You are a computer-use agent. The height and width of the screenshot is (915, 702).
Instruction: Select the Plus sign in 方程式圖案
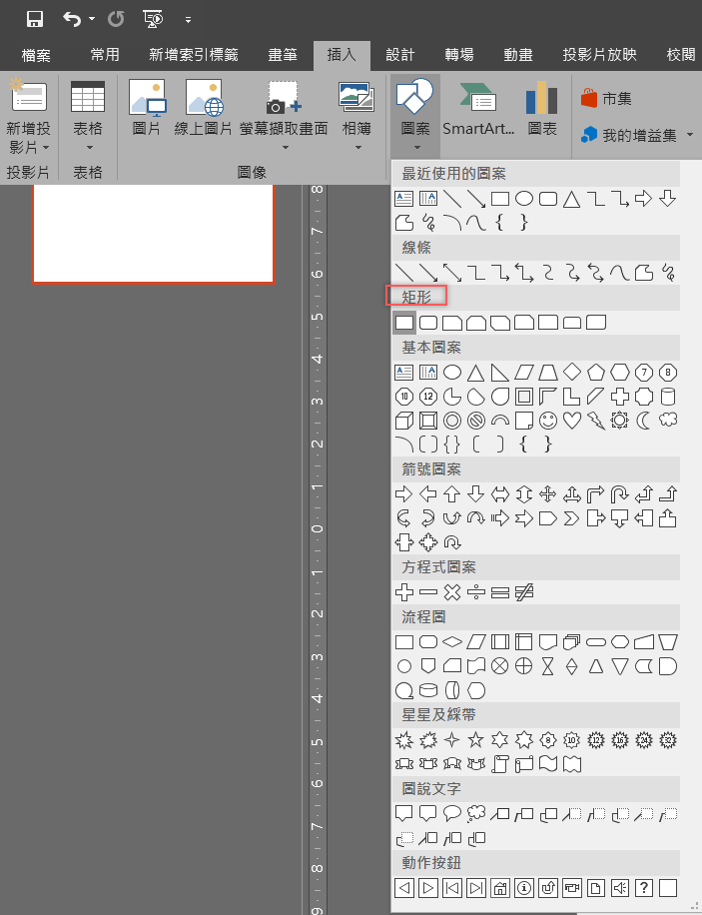click(x=404, y=592)
